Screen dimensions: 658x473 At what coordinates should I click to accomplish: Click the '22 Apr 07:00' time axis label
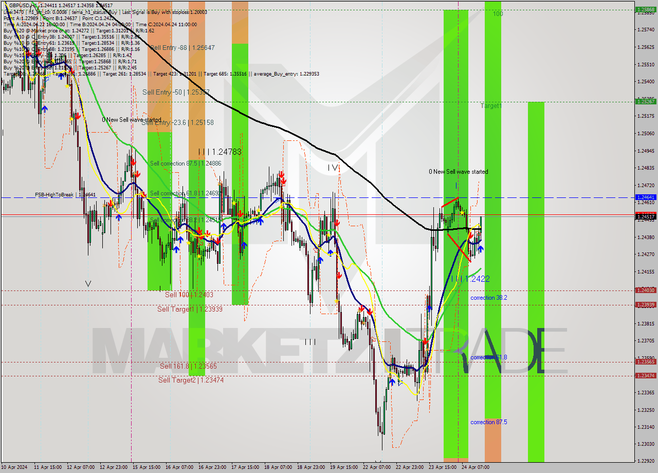pos(377,467)
